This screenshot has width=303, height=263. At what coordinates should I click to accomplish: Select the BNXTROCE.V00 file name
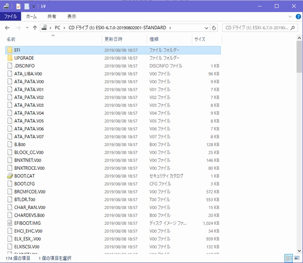tap(29, 168)
